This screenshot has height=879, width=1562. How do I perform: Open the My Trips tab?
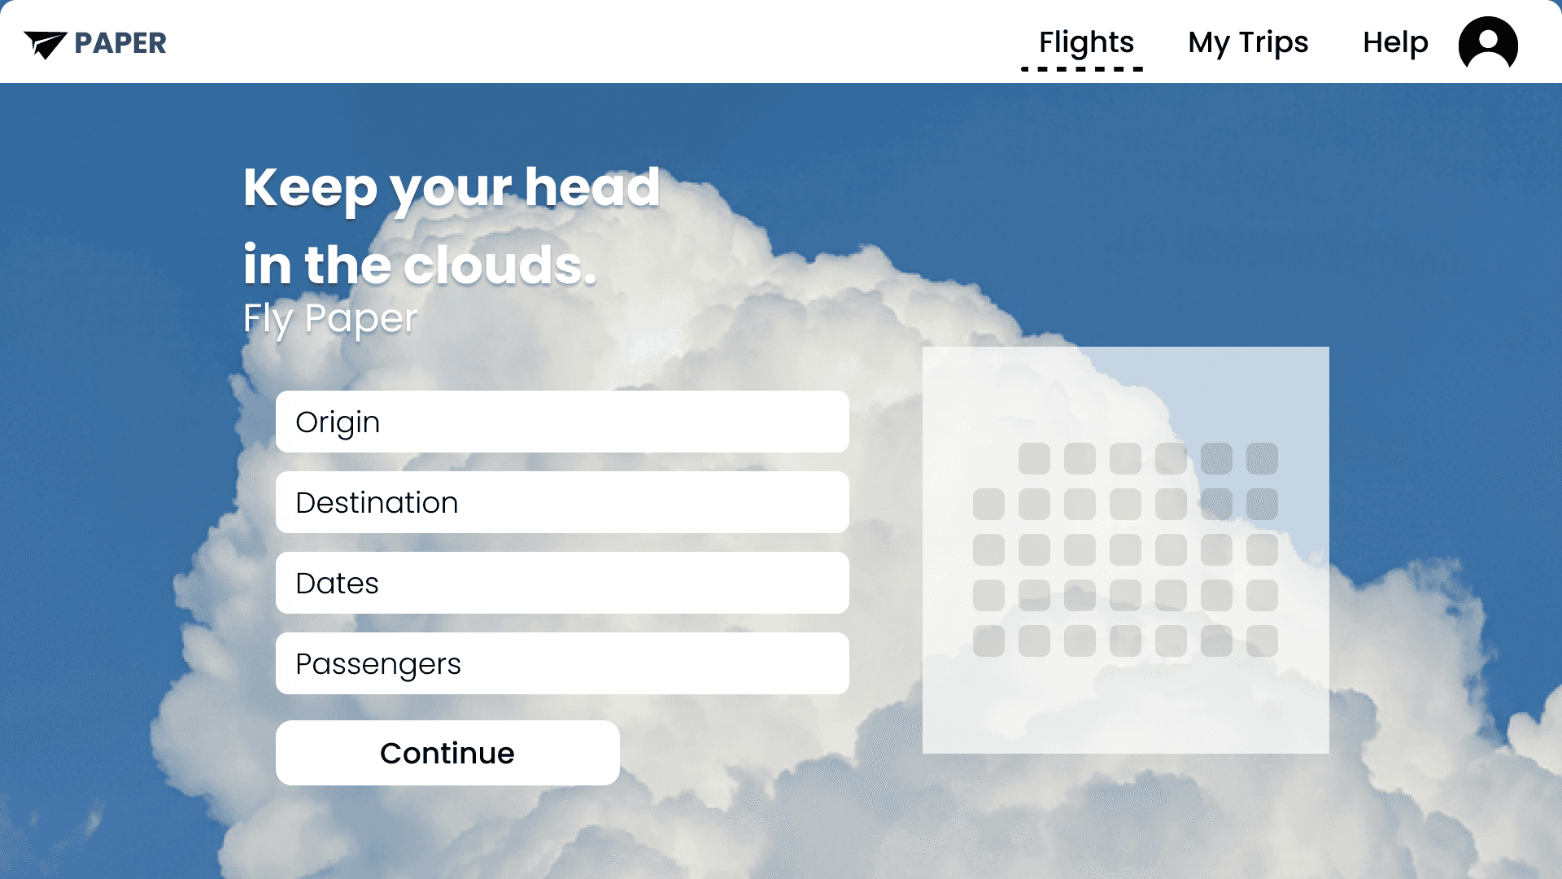click(x=1247, y=42)
